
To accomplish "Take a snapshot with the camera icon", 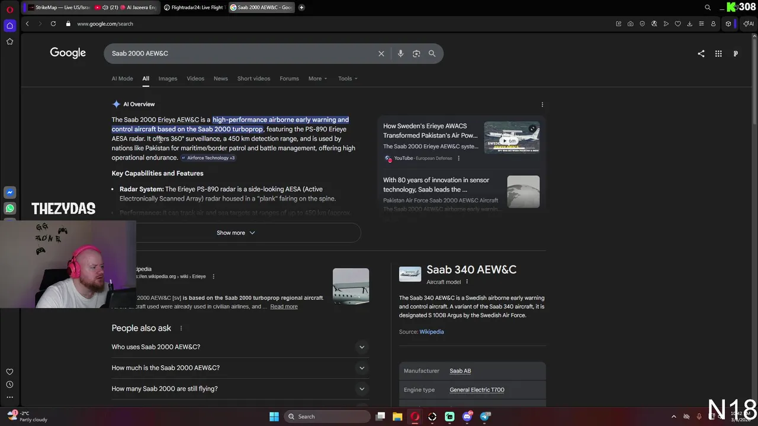I will [630, 24].
